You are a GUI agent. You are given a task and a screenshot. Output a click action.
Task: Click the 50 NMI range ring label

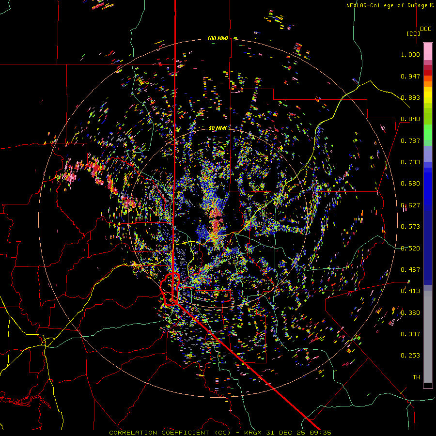click(x=218, y=128)
